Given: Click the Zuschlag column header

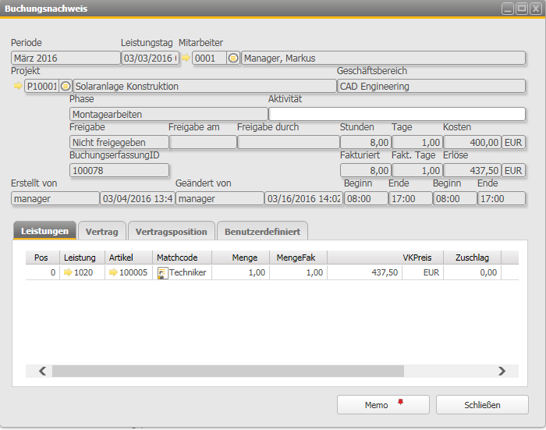Looking at the screenshot, I should 472,258.
